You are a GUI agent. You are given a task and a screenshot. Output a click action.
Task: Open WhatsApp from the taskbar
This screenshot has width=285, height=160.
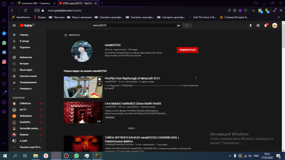pyautogui.click(x=76, y=156)
